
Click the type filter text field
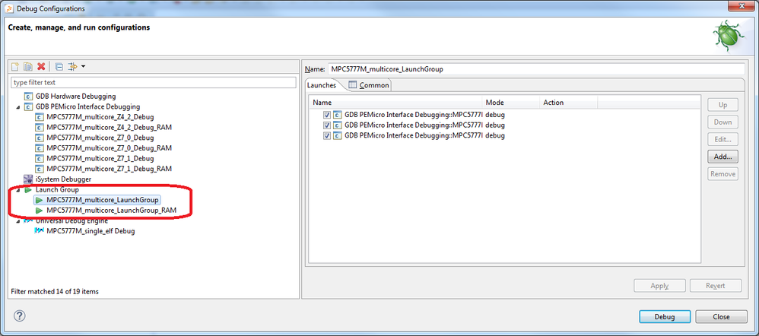(154, 82)
